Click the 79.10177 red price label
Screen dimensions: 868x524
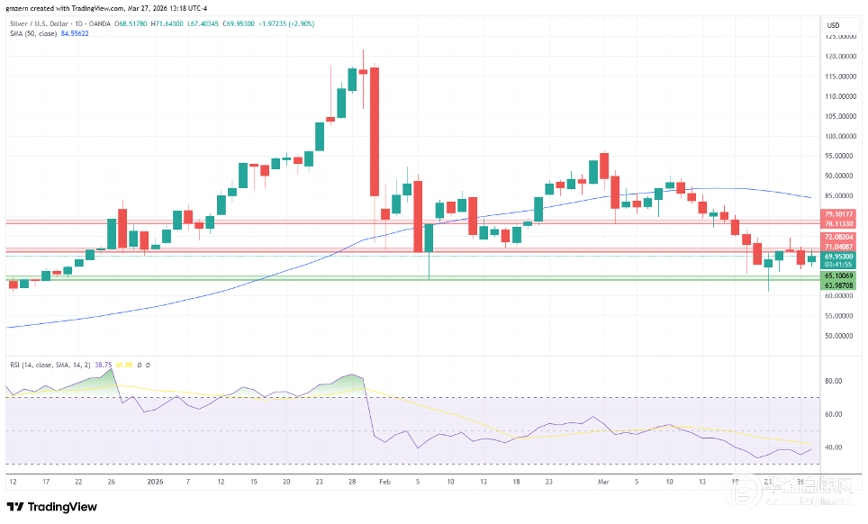pyautogui.click(x=839, y=214)
